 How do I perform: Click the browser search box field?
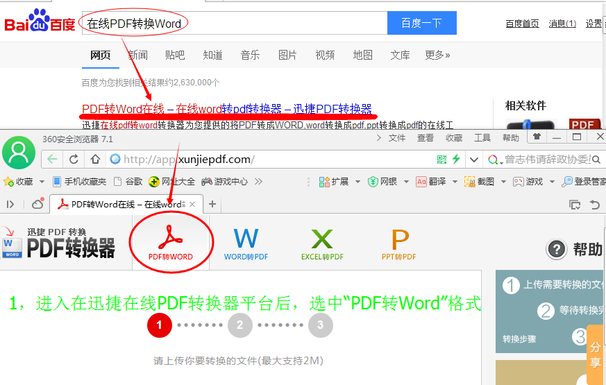tap(547, 159)
